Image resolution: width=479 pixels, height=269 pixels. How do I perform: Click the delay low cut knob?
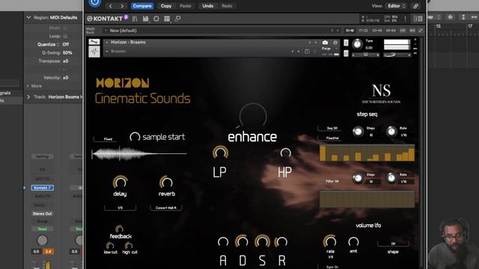[110, 246]
